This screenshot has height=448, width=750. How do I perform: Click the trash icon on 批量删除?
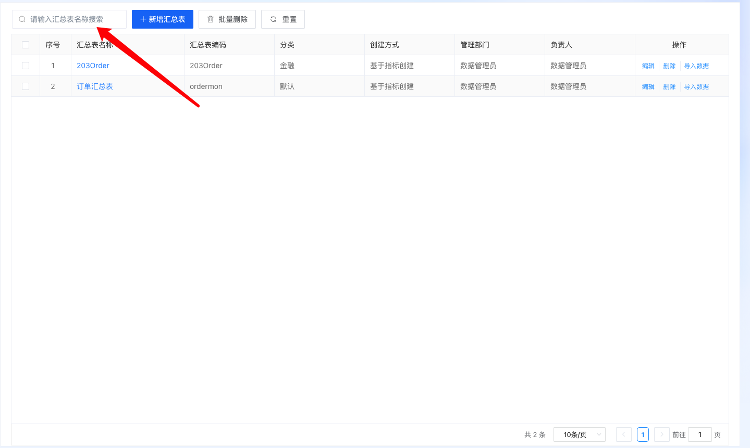[x=211, y=19]
